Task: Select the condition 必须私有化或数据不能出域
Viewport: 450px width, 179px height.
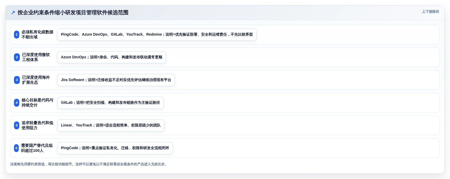Action: 37,35
